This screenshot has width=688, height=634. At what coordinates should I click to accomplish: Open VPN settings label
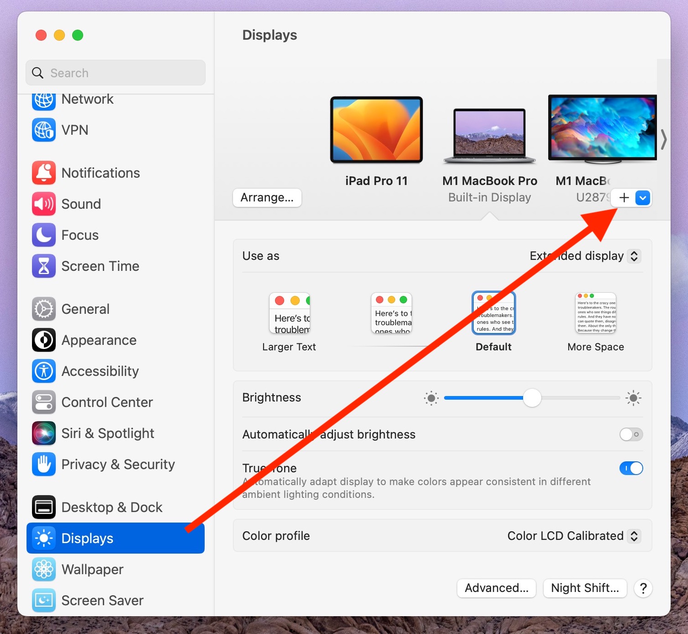(75, 130)
